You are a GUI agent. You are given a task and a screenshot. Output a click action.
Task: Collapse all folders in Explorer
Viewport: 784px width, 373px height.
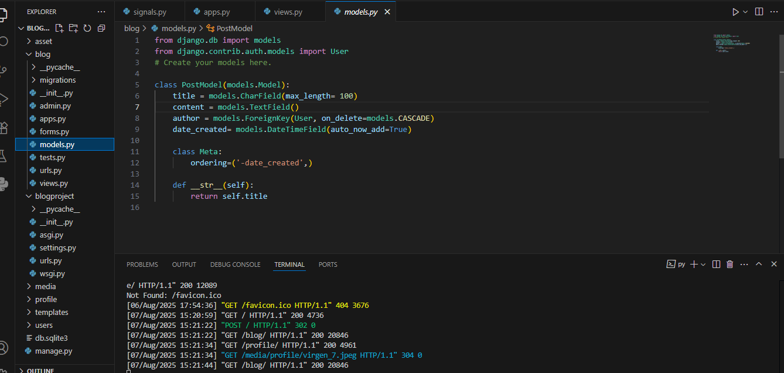[101, 28]
